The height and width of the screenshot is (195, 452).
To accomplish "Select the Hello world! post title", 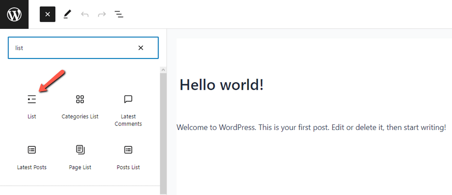I will point(221,84).
